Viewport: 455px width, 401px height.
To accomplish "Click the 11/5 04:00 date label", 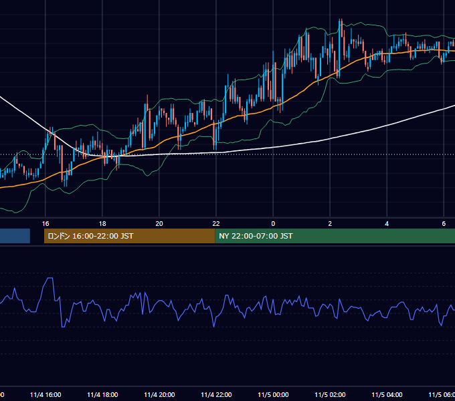I will (x=387, y=395).
